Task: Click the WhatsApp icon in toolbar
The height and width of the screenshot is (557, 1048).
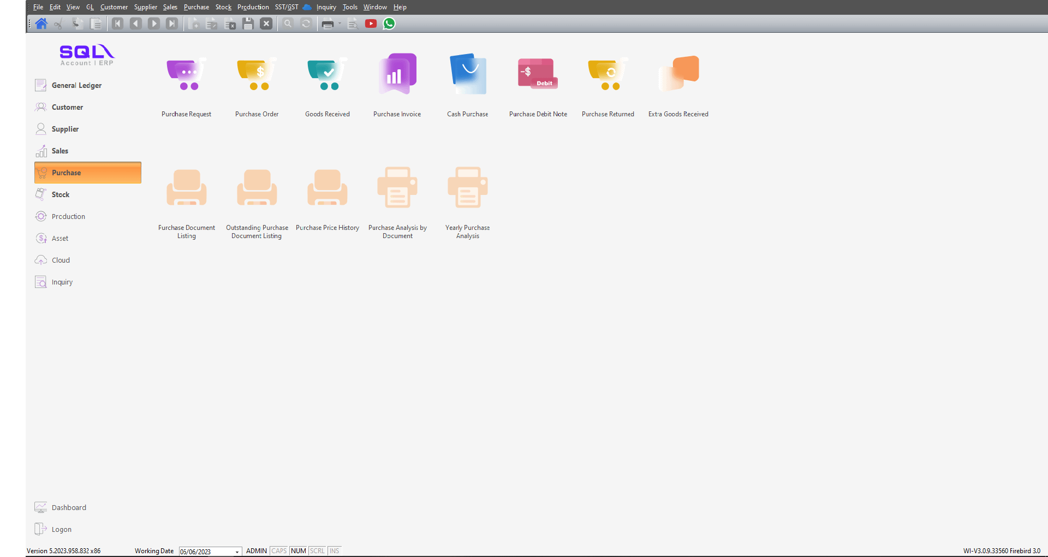Action: coord(389,23)
